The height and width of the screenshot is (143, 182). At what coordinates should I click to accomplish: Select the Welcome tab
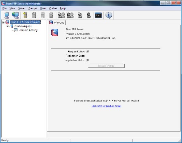coord(57,23)
